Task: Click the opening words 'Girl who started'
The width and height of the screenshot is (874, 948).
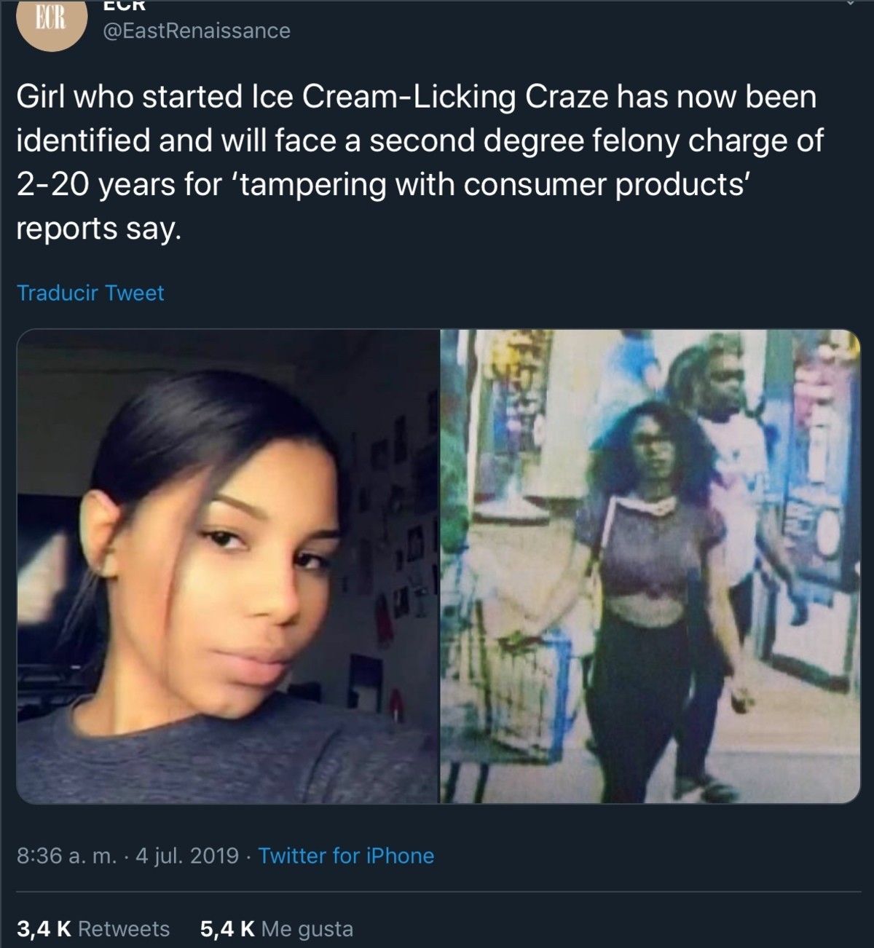Action: [131, 97]
